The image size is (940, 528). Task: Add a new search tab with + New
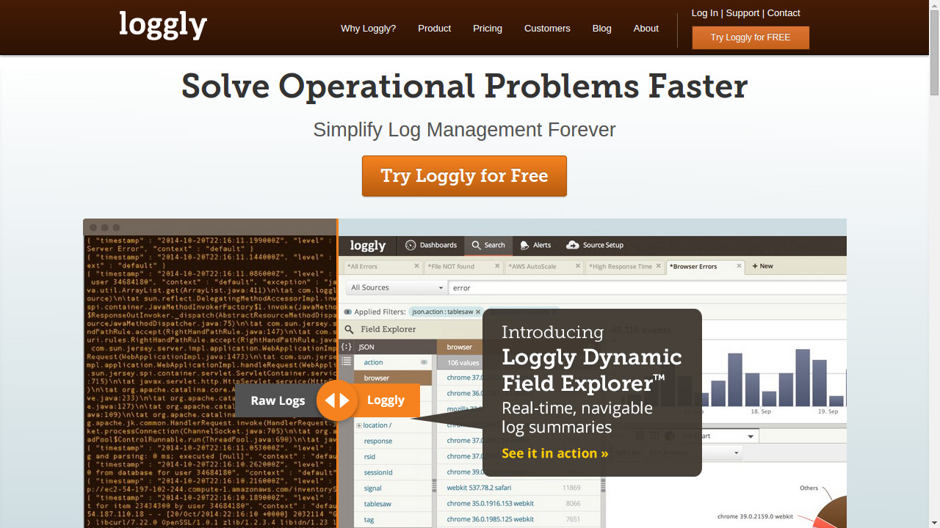click(x=763, y=266)
